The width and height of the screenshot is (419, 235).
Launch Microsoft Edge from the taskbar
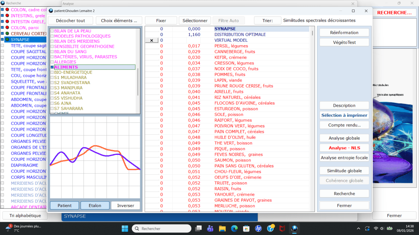click(x=234, y=228)
